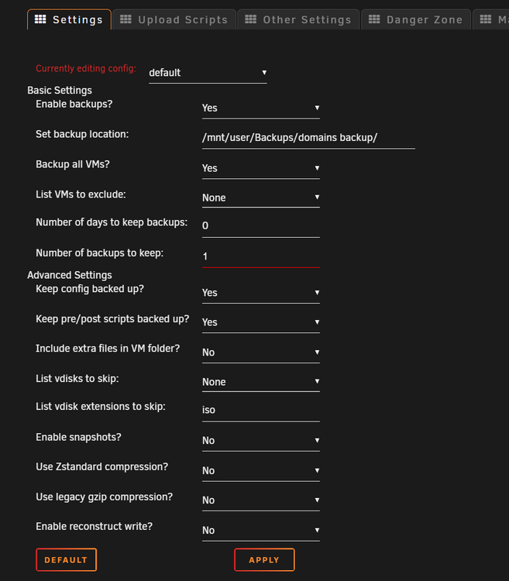
Task: Open the Other Settings tab
Action: point(298,19)
